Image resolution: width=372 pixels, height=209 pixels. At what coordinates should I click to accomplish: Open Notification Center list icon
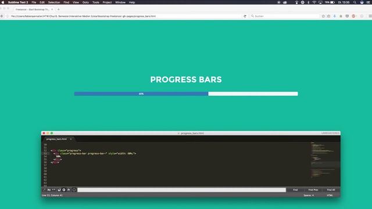click(368, 2)
